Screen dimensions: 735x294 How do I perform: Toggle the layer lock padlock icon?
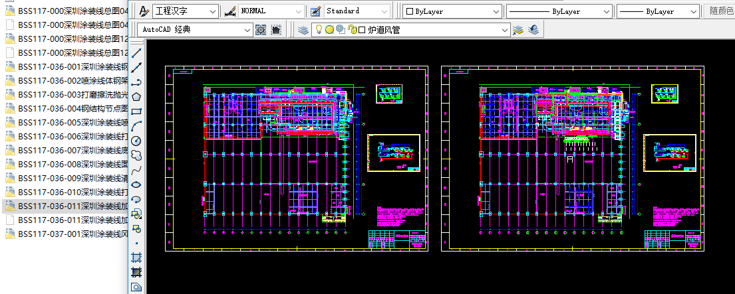coord(351,30)
